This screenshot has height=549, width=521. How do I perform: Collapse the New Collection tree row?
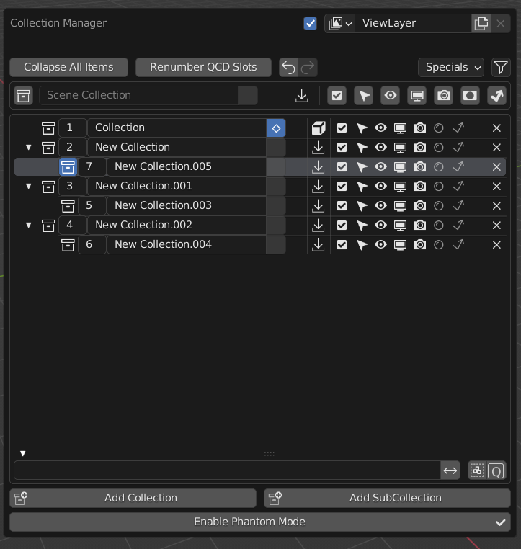[29, 148]
